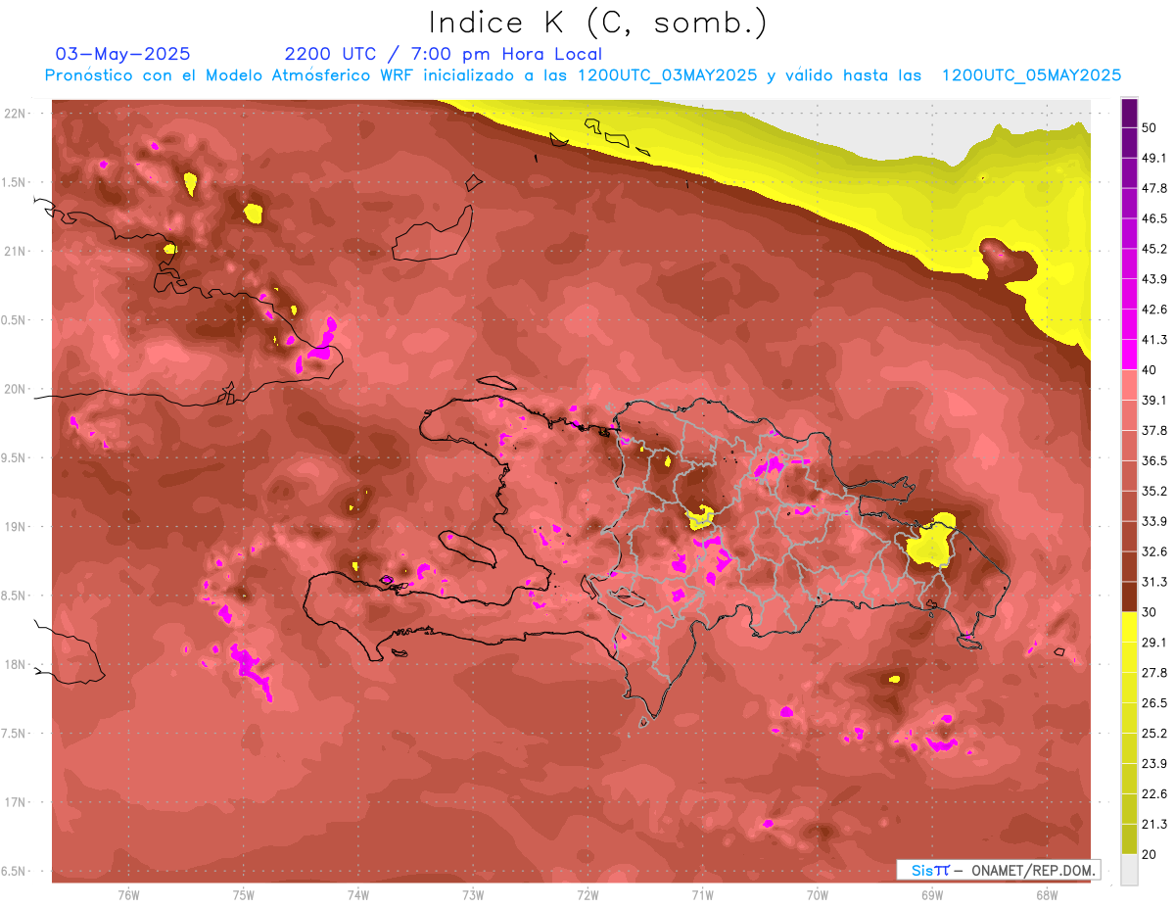Click the dark brown legend band between 30 and 31.3

pyautogui.click(x=1129, y=597)
